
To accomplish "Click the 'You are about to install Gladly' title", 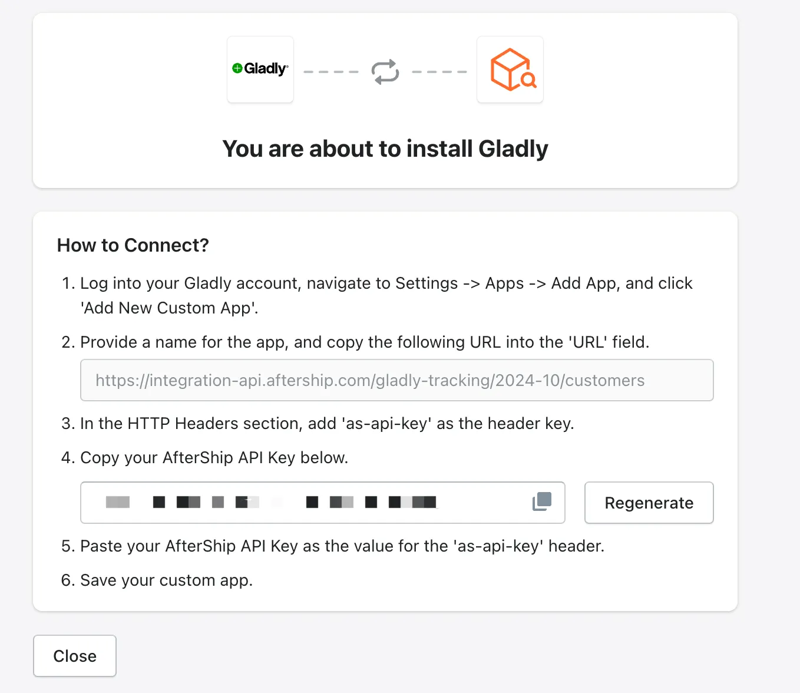I will pyautogui.click(x=385, y=148).
